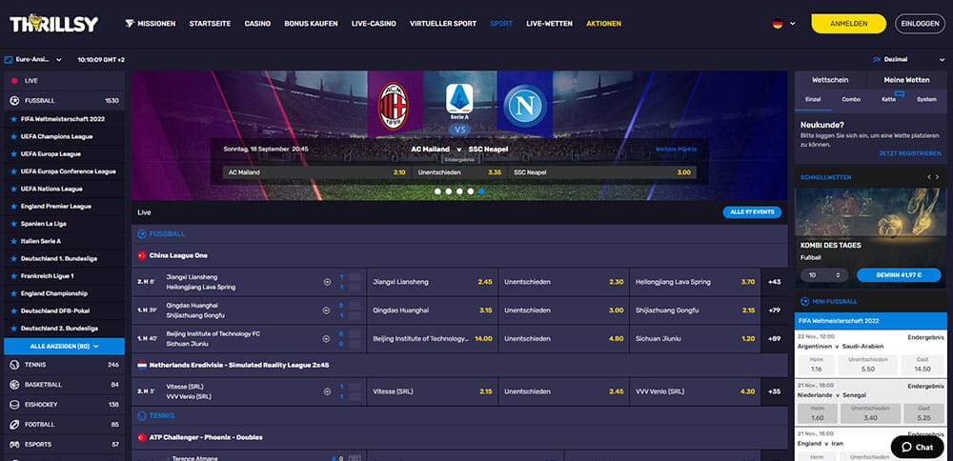
Task: Follow the Jetzt Registrieren link
Action: (x=910, y=153)
